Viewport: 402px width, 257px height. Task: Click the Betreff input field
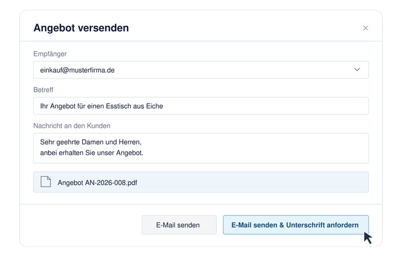tap(201, 106)
